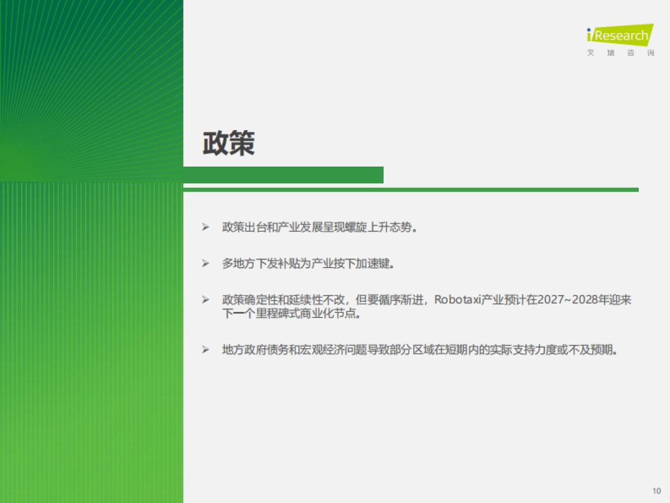Click the line 下一个里程碑式商业化节点
670x503 pixels.
(x=290, y=314)
